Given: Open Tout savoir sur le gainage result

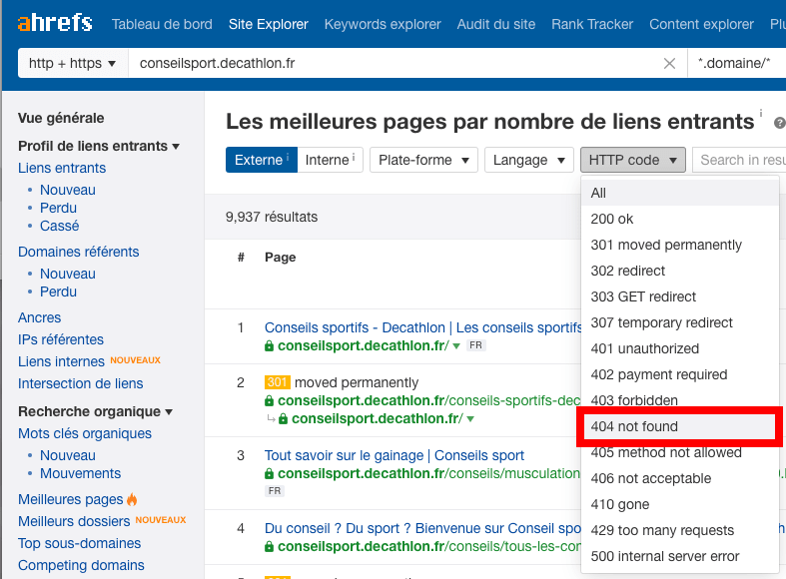Looking at the screenshot, I should tap(394, 455).
